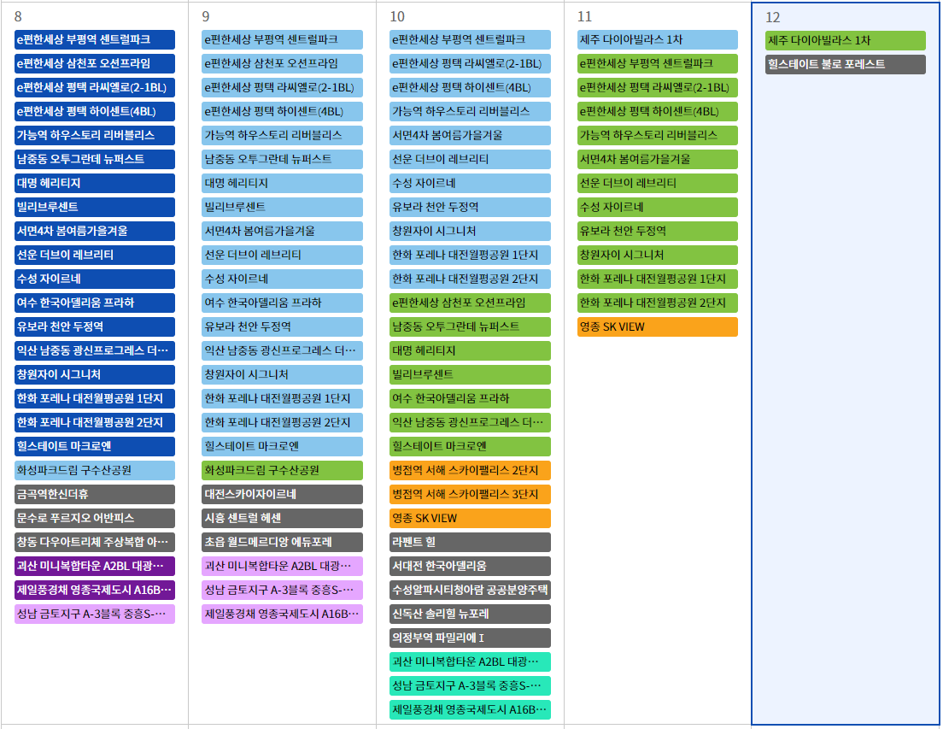This screenshot has width=943, height=729.
Task: Open 성남 금토지구 A-3블록 on day 9
Action: coord(282,590)
